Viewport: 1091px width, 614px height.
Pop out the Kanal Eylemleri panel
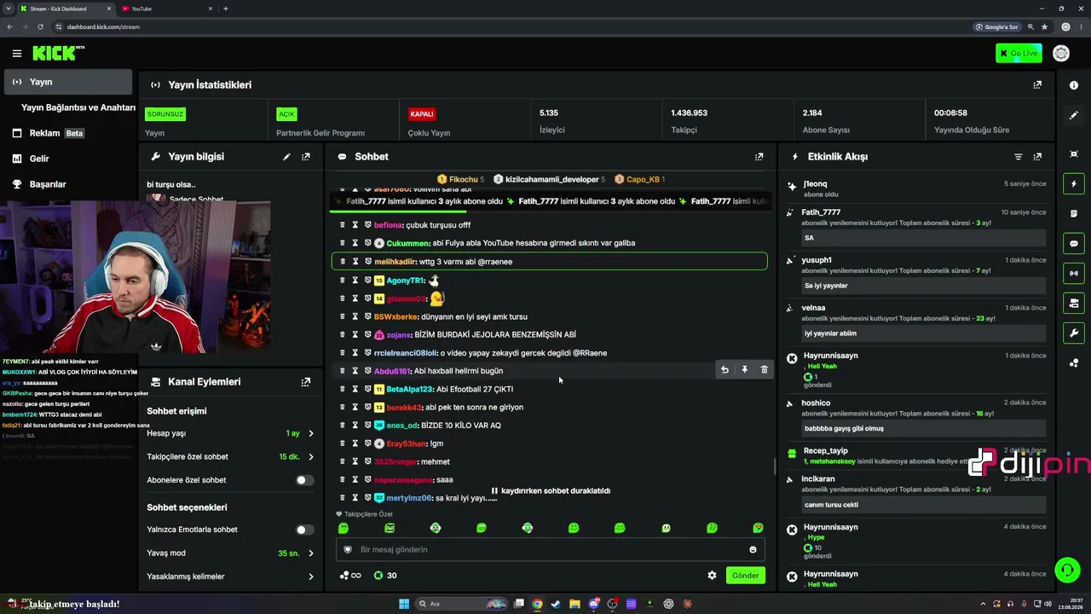306,382
